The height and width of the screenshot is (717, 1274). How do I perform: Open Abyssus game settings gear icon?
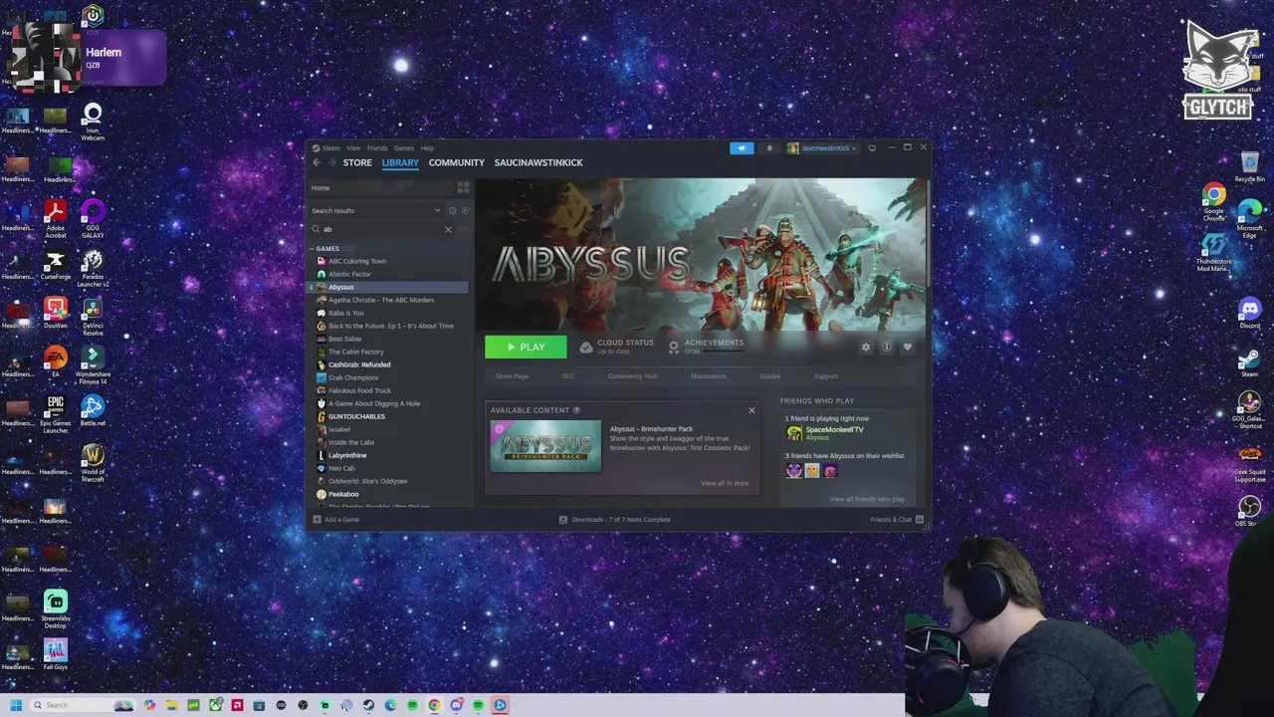click(865, 347)
